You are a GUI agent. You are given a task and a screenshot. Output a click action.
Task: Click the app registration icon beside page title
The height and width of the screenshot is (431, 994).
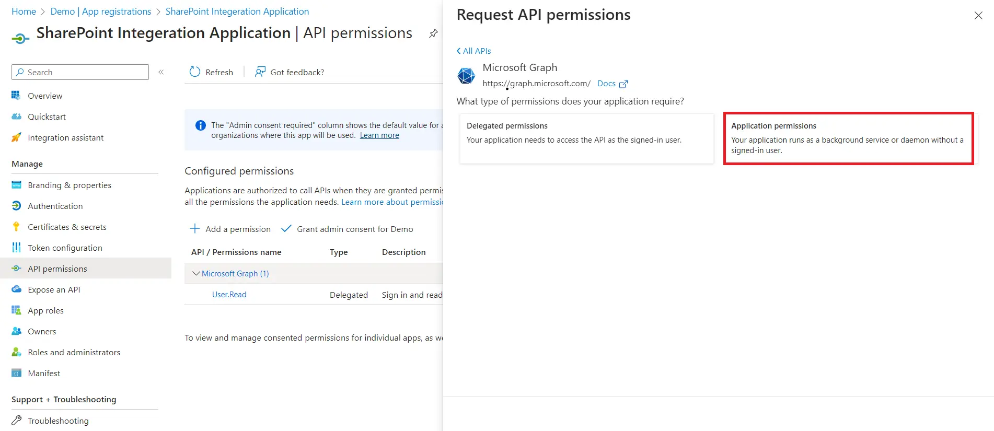(20, 38)
